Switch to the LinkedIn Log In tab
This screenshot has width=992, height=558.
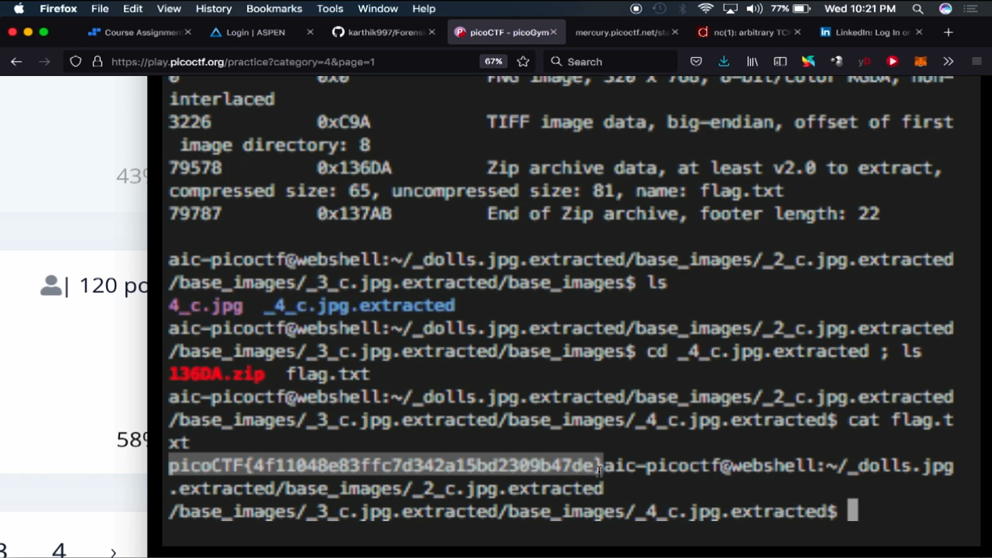coord(870,32)
